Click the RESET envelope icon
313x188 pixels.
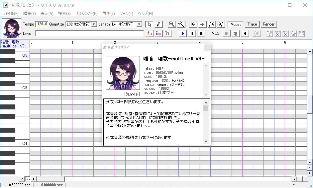coord(301,33)
